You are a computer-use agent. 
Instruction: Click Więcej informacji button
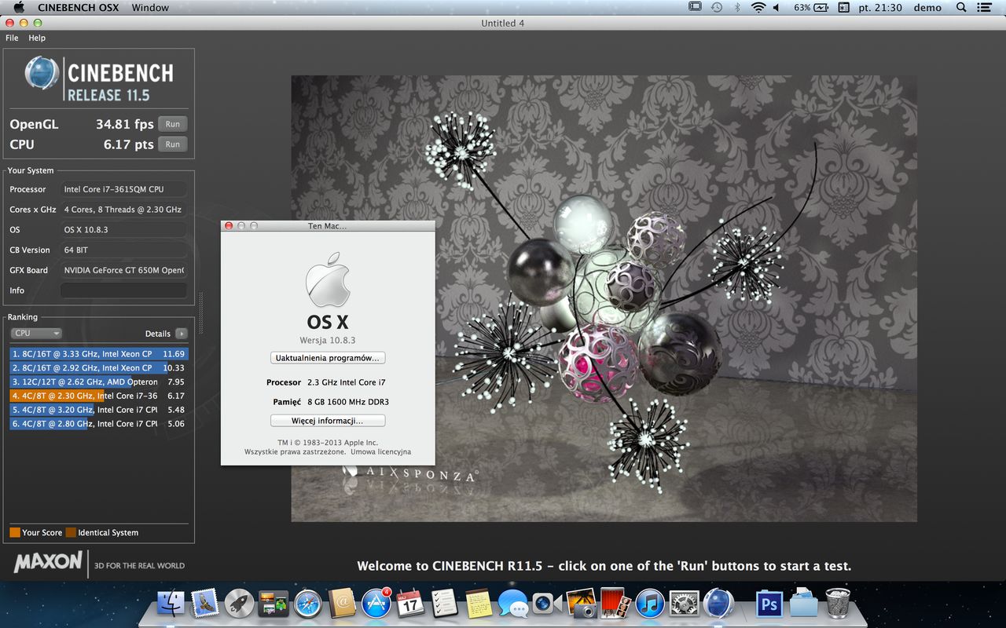(328, 420)
